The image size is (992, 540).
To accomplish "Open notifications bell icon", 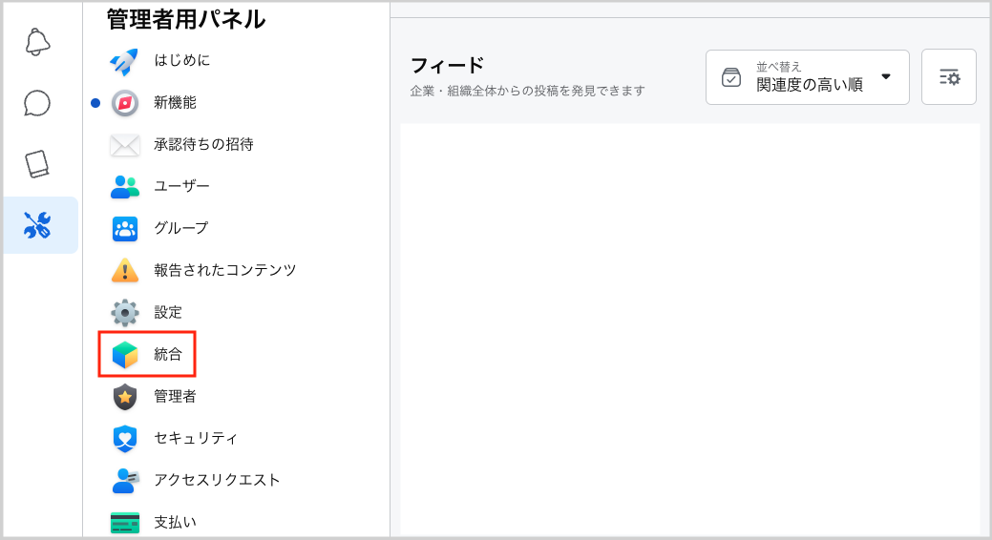I will pyautogui.click(x=37, y=42).
